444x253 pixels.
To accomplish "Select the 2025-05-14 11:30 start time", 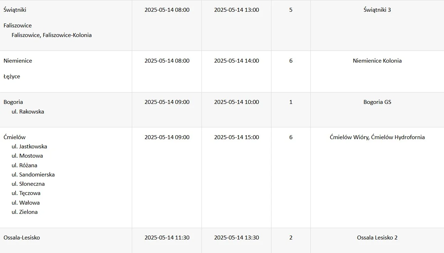I will click(x=167, y=238).
